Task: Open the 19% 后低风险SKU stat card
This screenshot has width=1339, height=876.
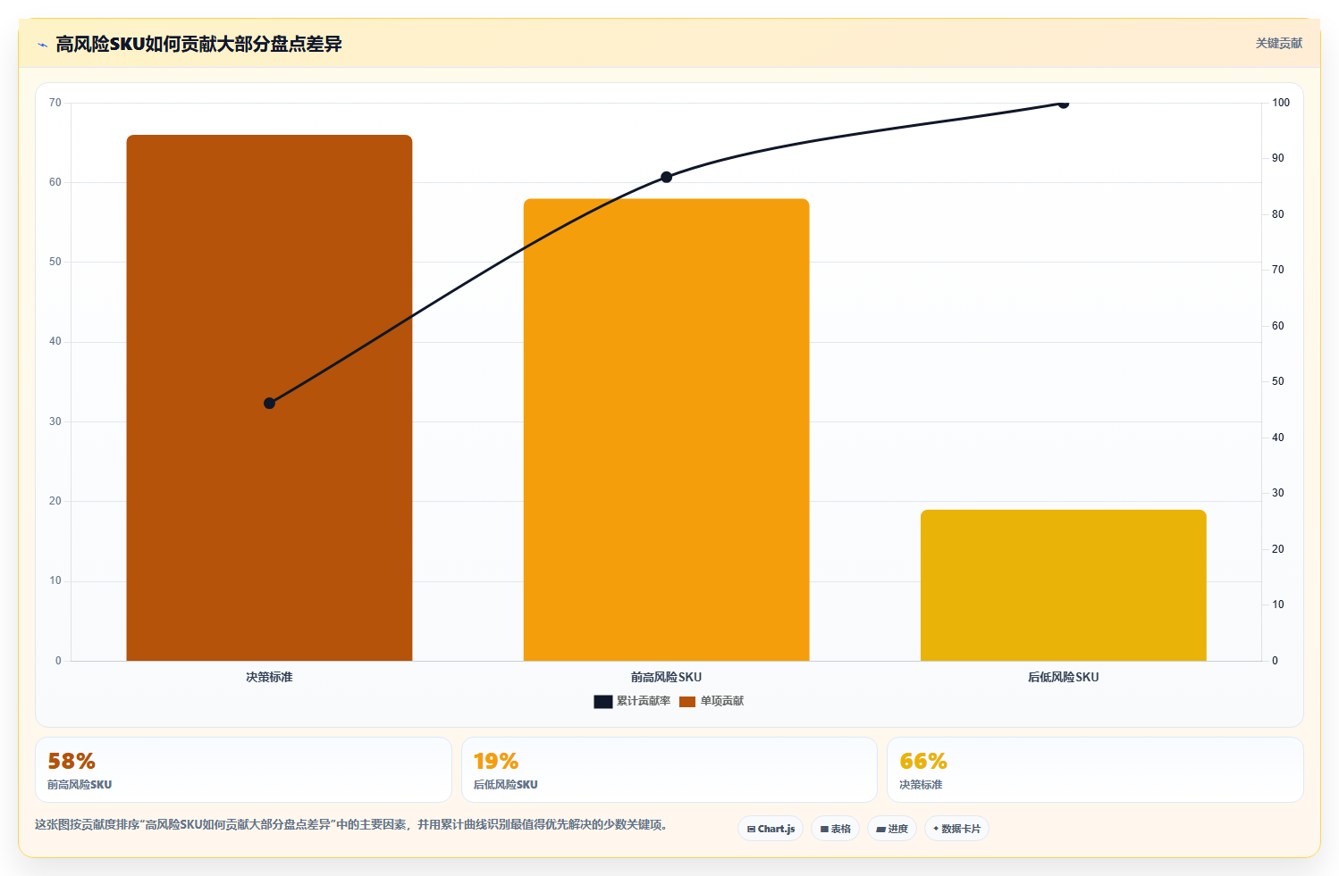Action: (669, 770)
